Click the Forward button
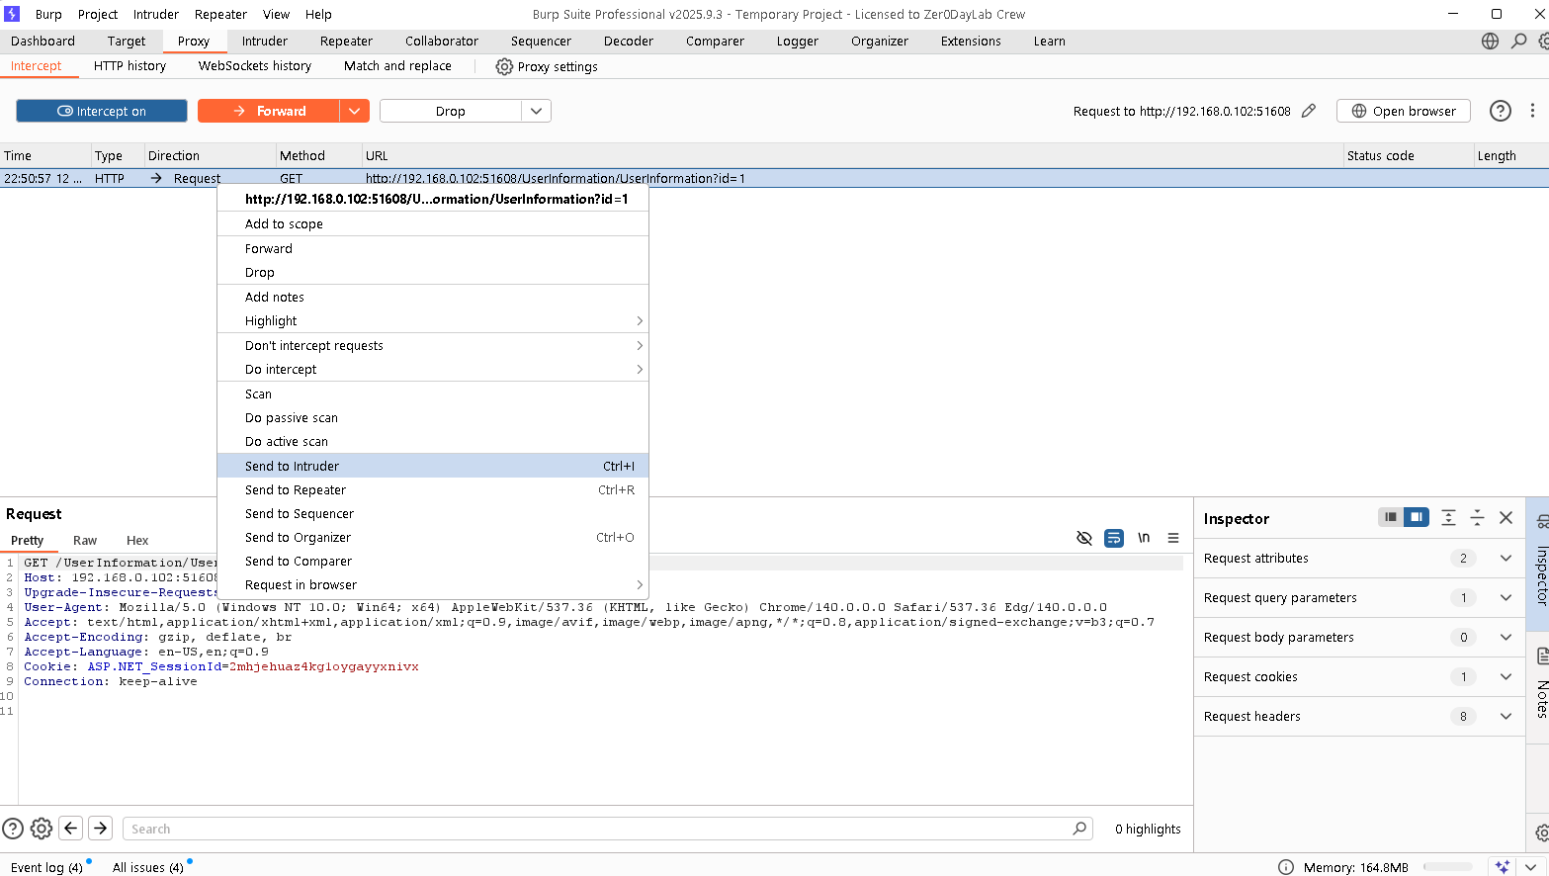Screen dimensions: 1549x876 269,111
